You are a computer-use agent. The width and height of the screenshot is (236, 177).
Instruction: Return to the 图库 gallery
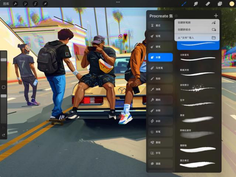point(6,4)
